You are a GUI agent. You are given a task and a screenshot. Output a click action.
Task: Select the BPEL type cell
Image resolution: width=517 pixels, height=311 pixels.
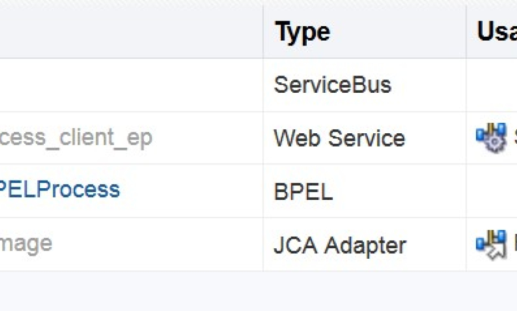303,191
